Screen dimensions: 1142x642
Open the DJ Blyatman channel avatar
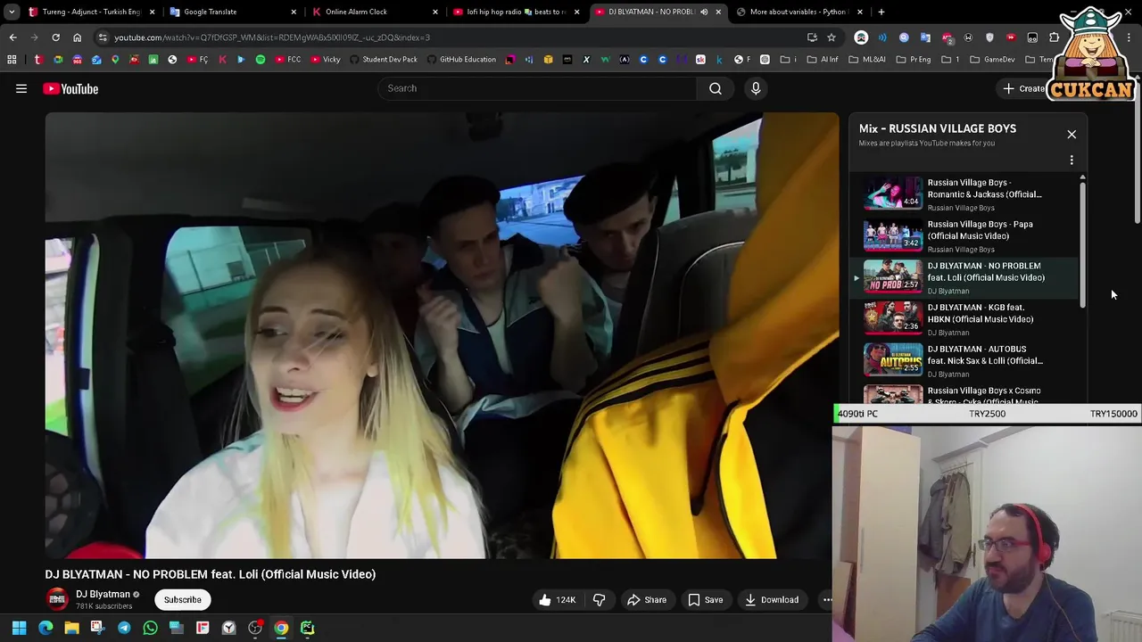pyautogui.click(x=57, y=599)
